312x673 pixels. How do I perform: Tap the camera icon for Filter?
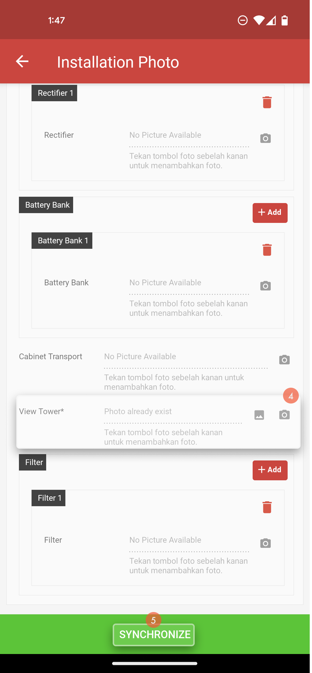pyautogui.click(x=266, y=543)
